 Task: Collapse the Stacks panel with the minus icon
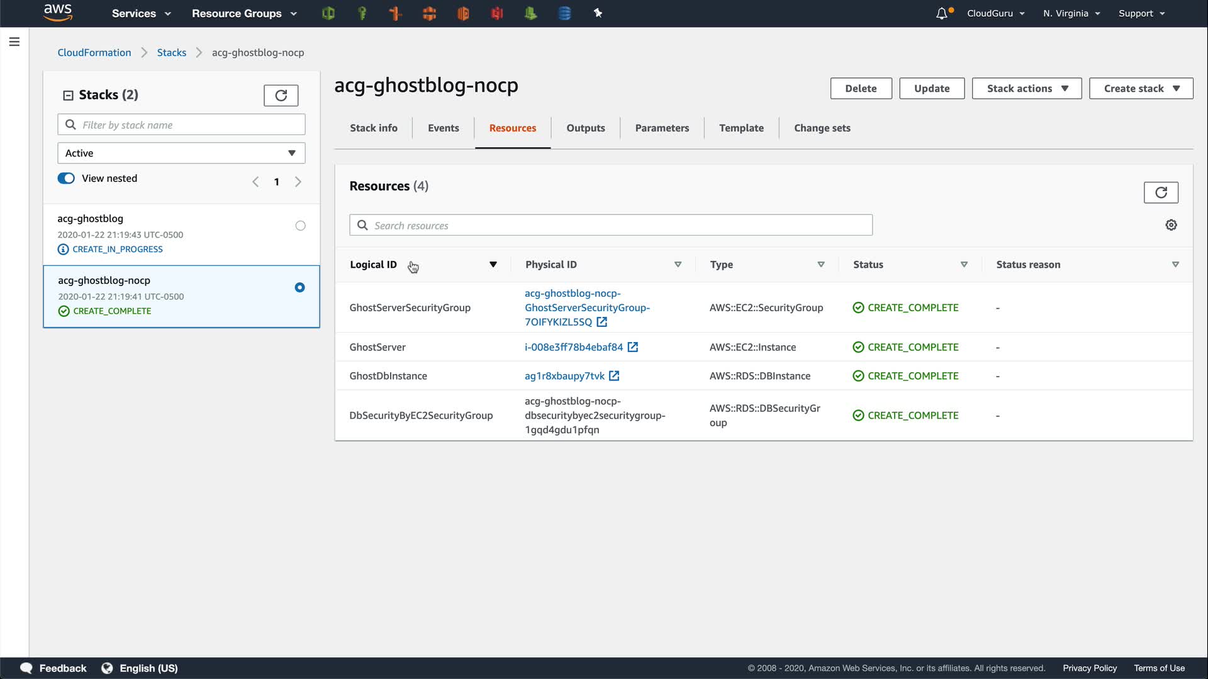(68, 96)
